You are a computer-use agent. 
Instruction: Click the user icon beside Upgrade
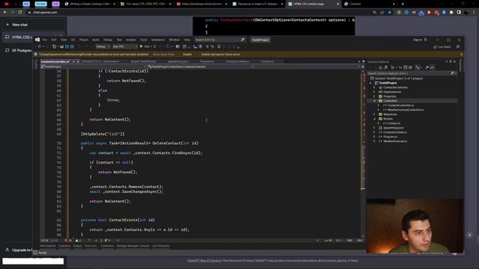(x=7, y=250)
